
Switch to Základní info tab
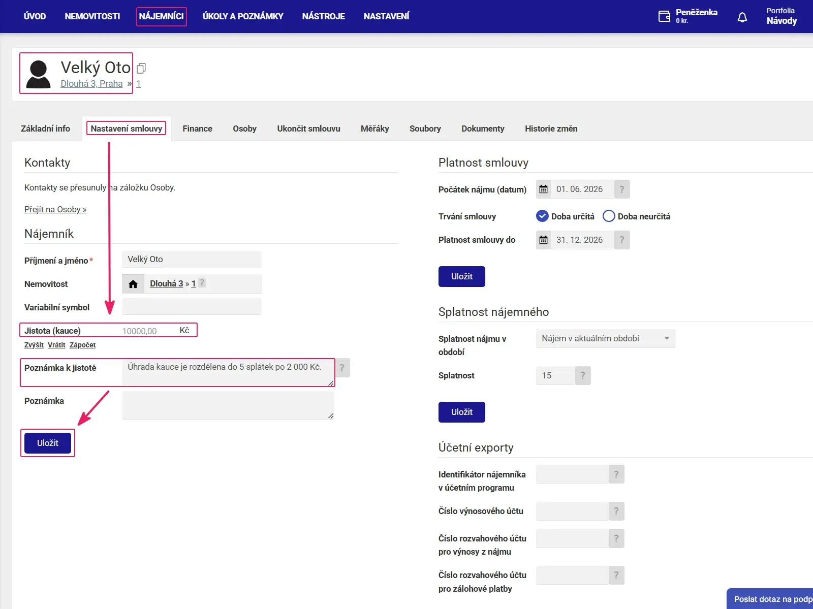[45, 129]
